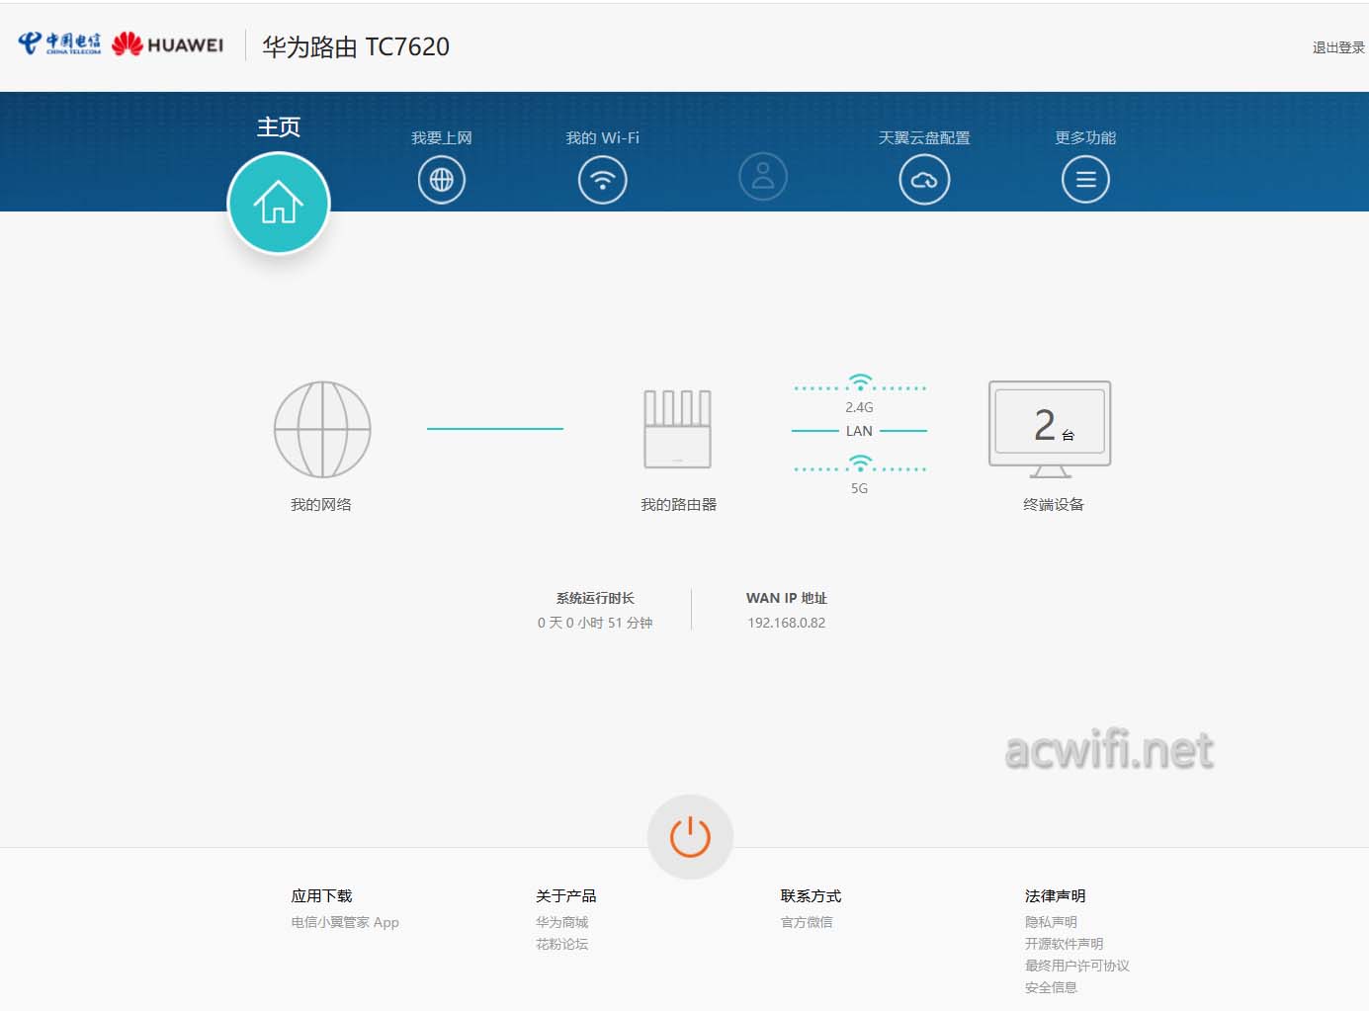Screen dimensions: 1369x1011
Task: Click the 关于产品 footer heading
Action: (565, 895)
